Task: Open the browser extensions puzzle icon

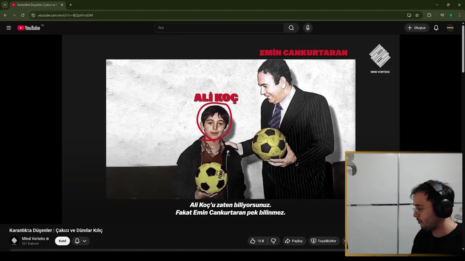Action: point(429,15)
